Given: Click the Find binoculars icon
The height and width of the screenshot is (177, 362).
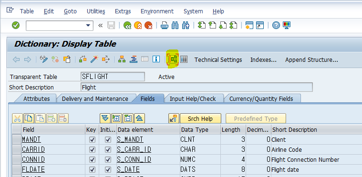Looking at the screenshot, I should [175, 25].
